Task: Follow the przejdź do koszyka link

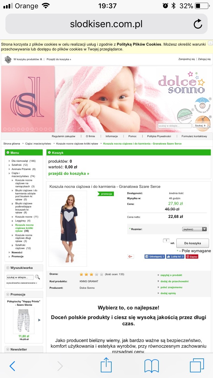Action: [69, 173]
